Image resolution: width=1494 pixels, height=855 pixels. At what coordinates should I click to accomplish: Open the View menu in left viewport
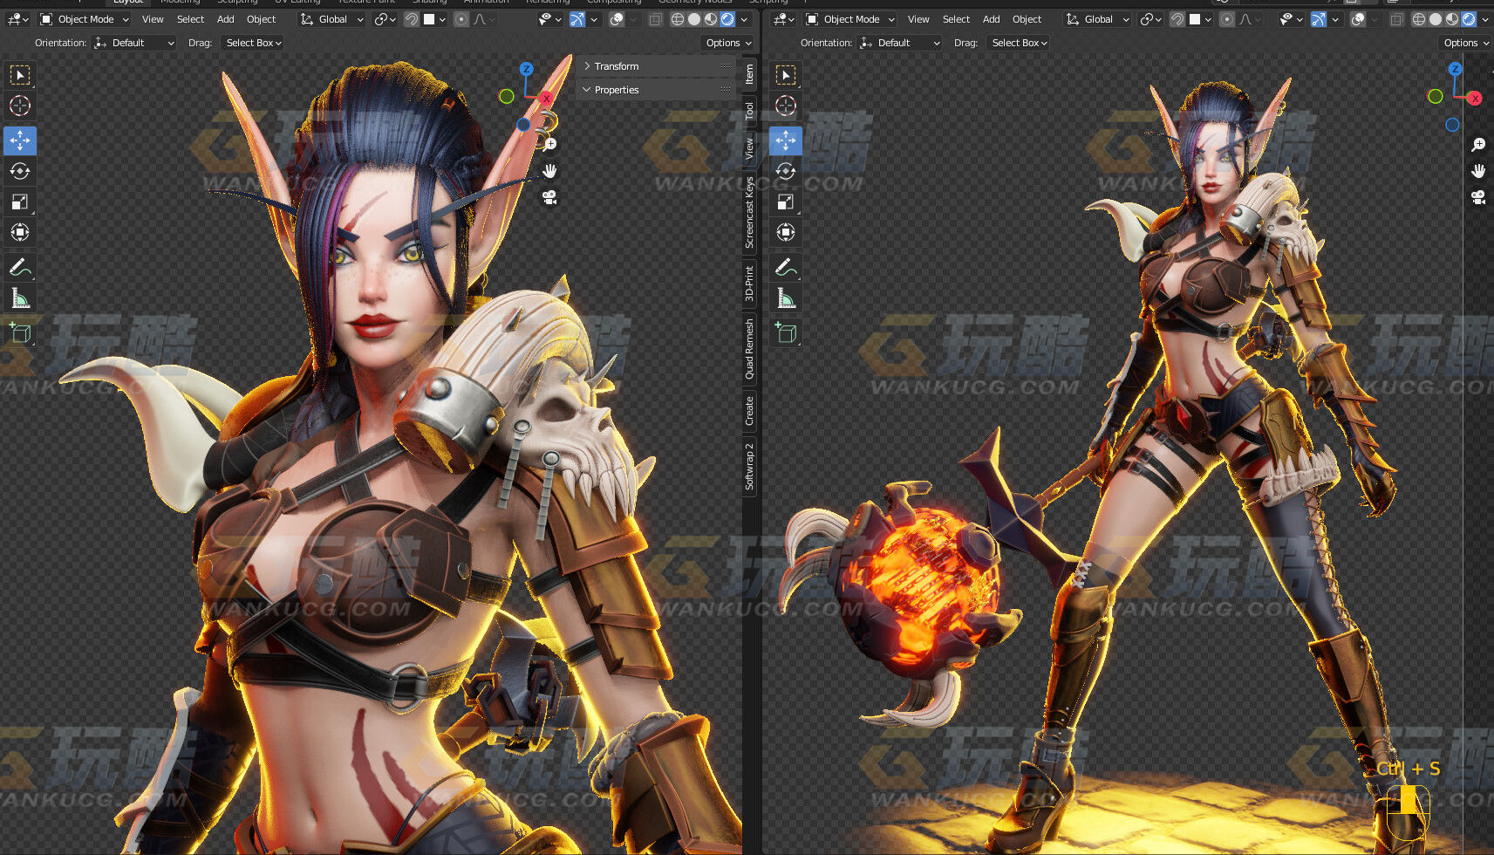[x=153, y=19]
